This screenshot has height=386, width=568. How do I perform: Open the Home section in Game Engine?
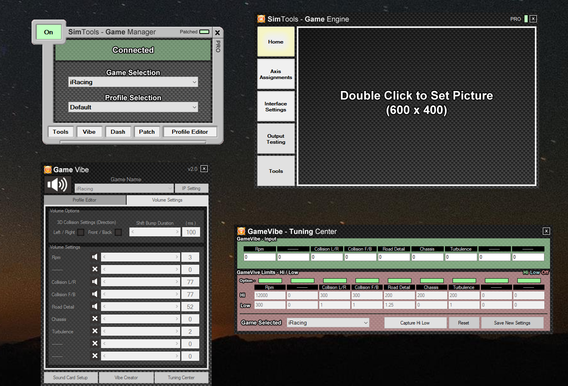(276, 42)
